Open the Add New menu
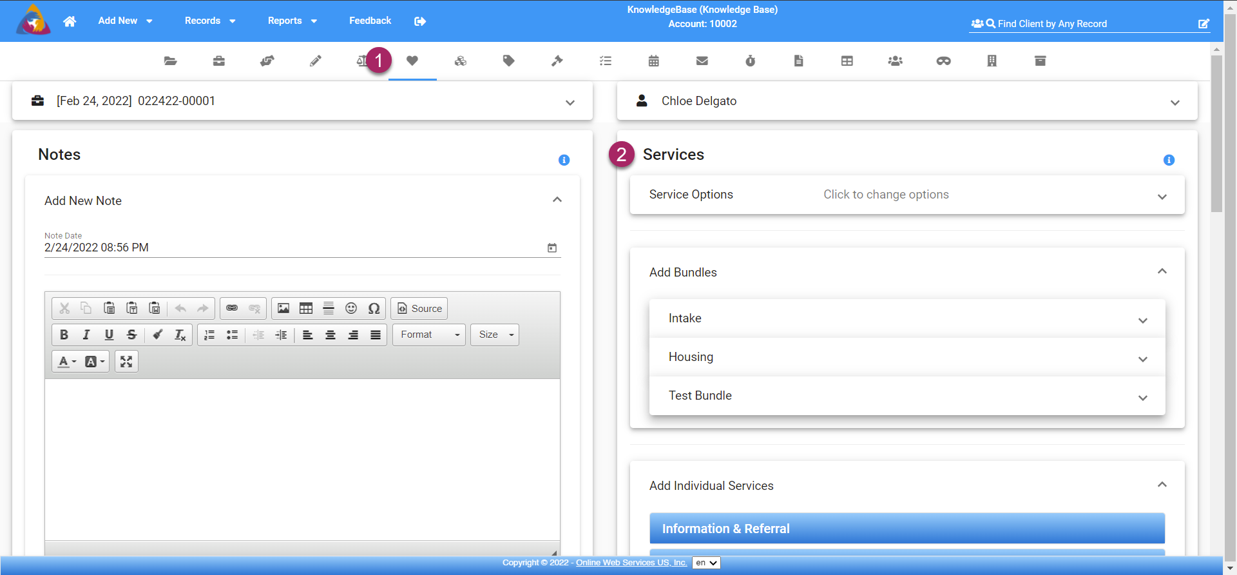 click(x=125, y=21)
